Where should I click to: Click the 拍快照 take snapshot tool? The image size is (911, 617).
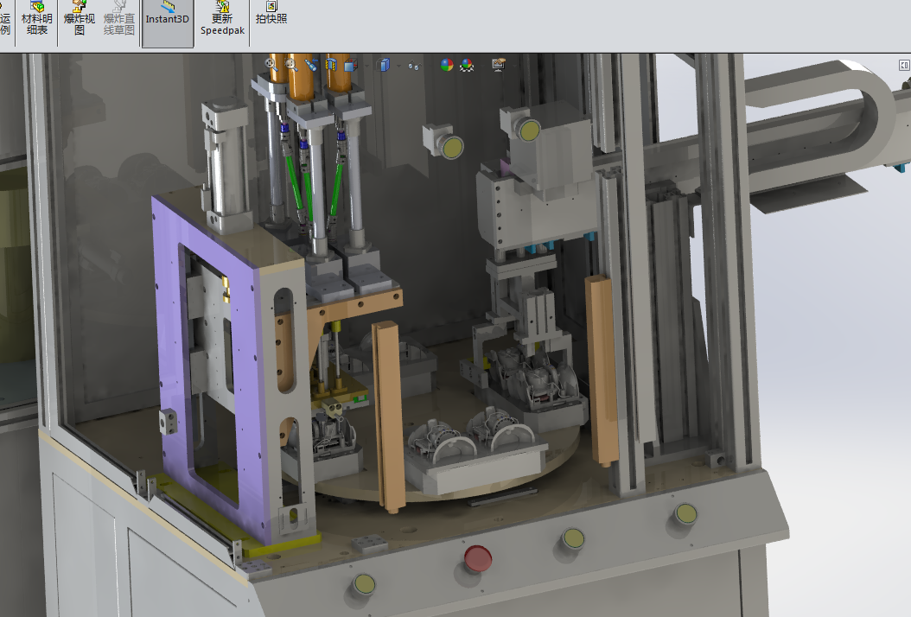[271, 13]
